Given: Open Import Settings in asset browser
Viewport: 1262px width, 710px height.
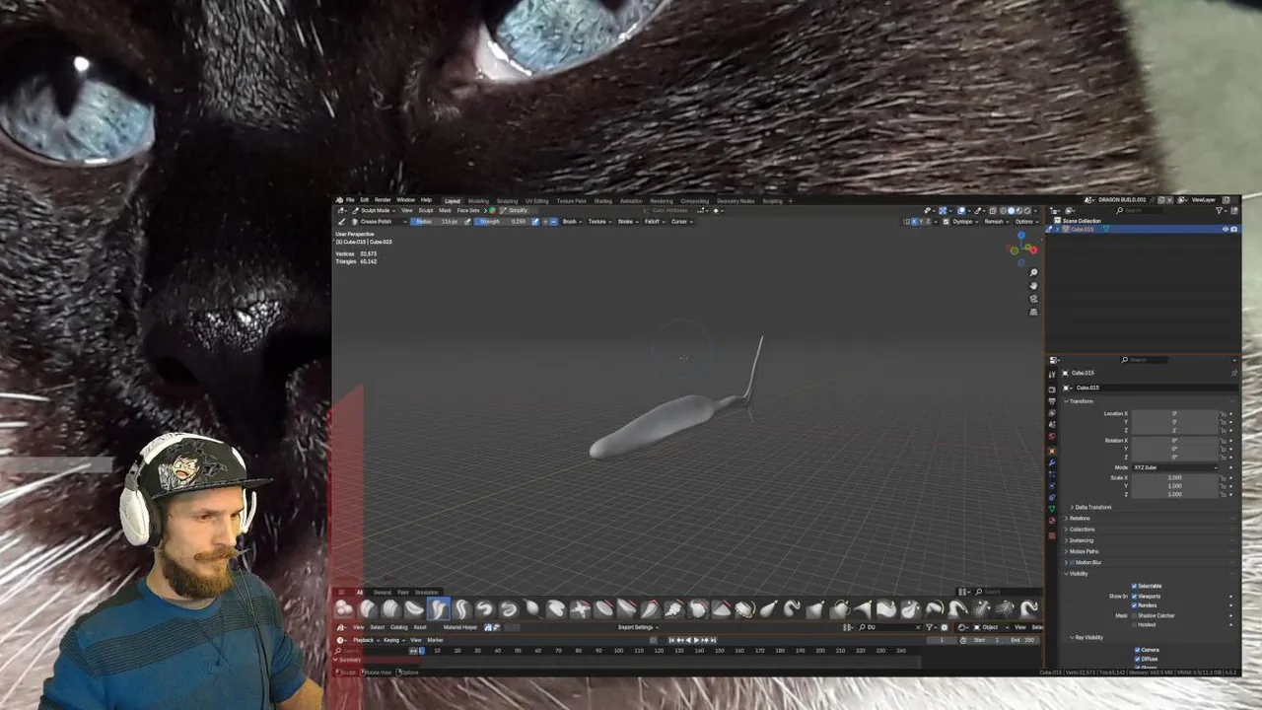Looking at the screenshot, I should click(x=638, y=627).
